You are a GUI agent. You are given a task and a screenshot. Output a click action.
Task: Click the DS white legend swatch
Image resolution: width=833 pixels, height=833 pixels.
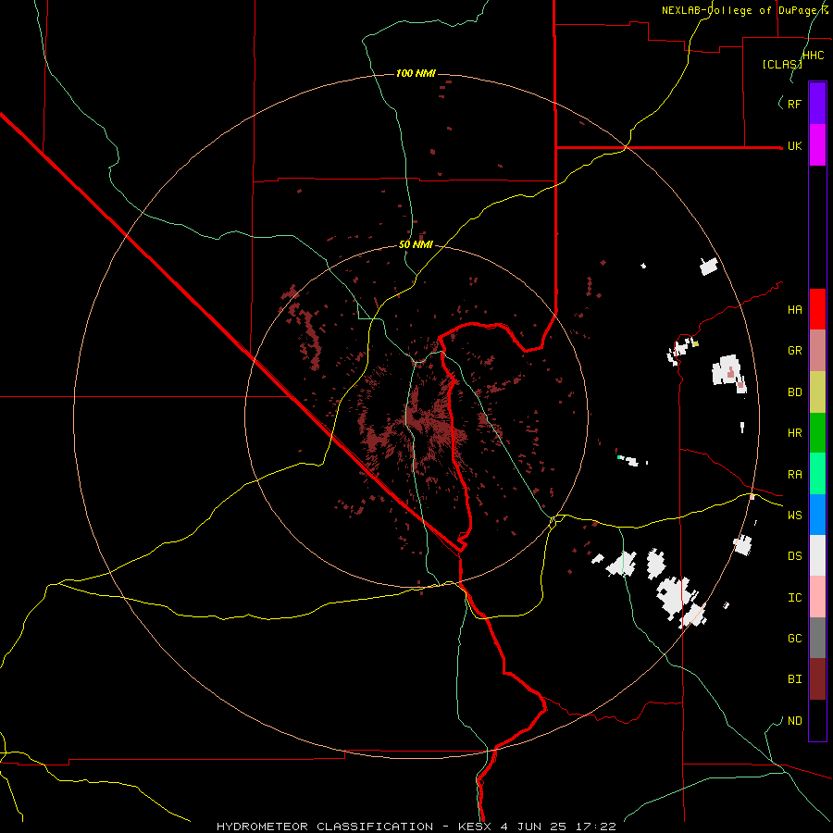[x=817, y=555]
